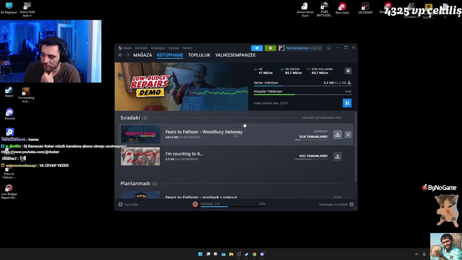This screenshot has width=462, height=260.
Task: Open the TOPLULUK tab
Action: [199, 55]
